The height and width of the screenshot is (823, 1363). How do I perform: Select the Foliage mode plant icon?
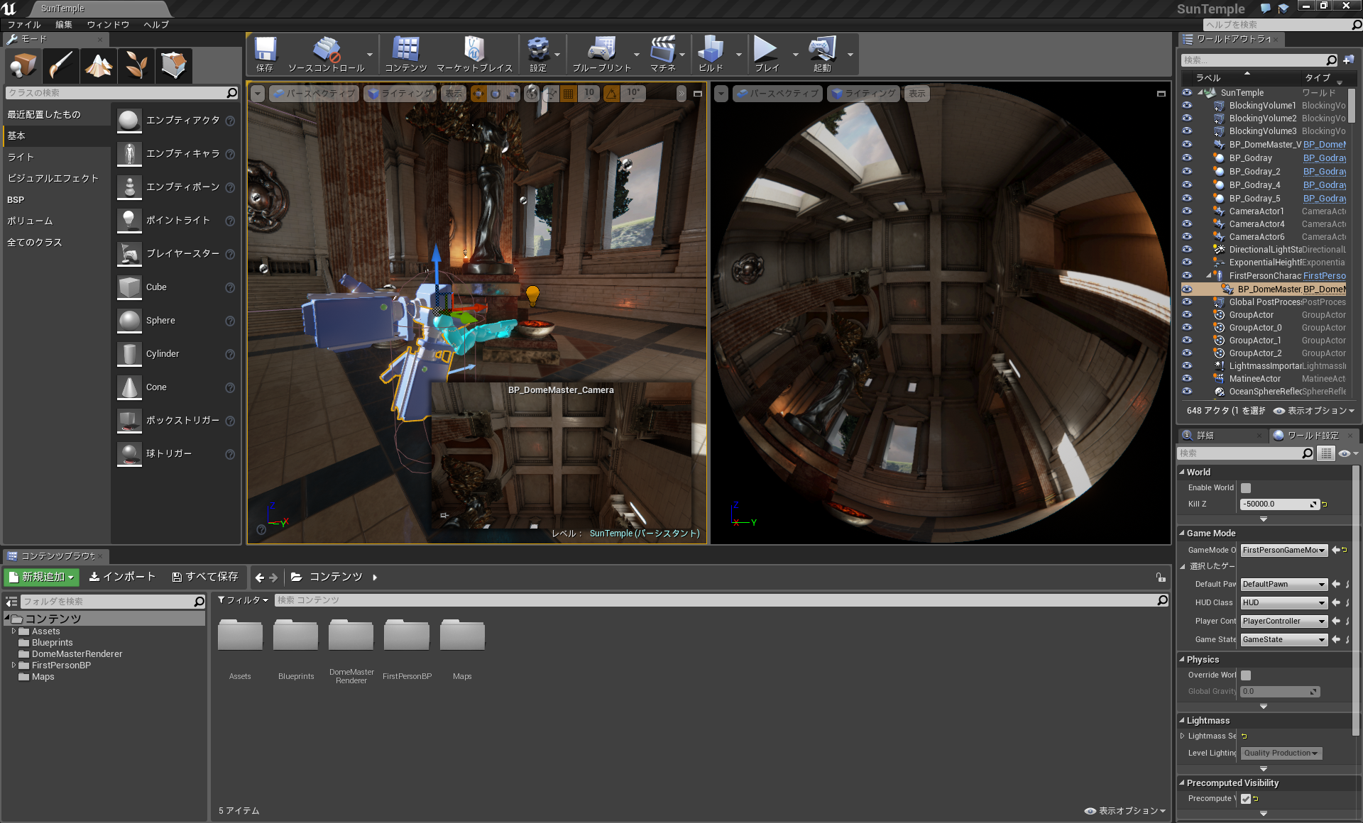[x=136, y=65]
